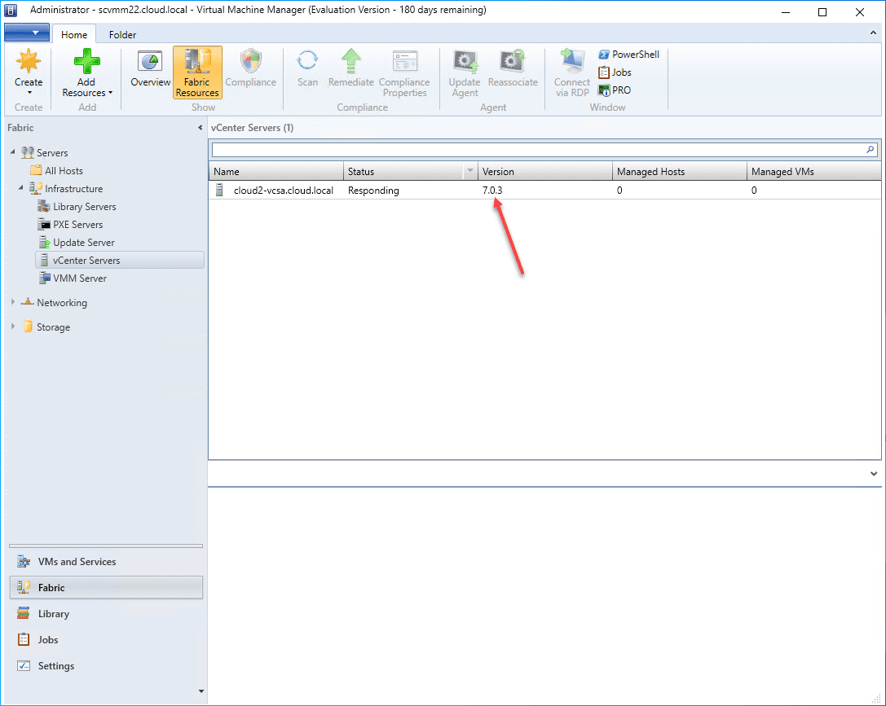886x706 pixels.
Task: Click the Scan ribbon icon
Action: 307,61
